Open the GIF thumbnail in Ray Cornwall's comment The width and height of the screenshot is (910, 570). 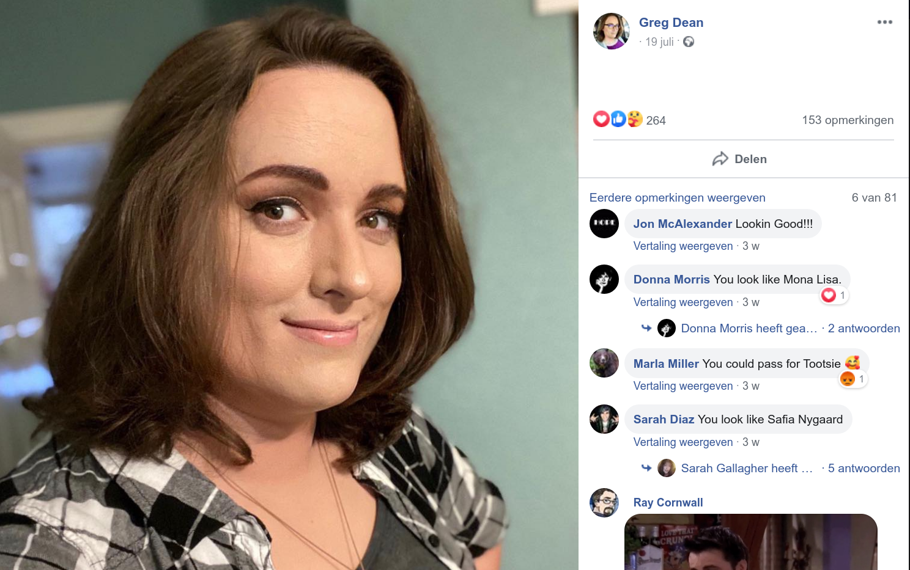pos(751,542)
